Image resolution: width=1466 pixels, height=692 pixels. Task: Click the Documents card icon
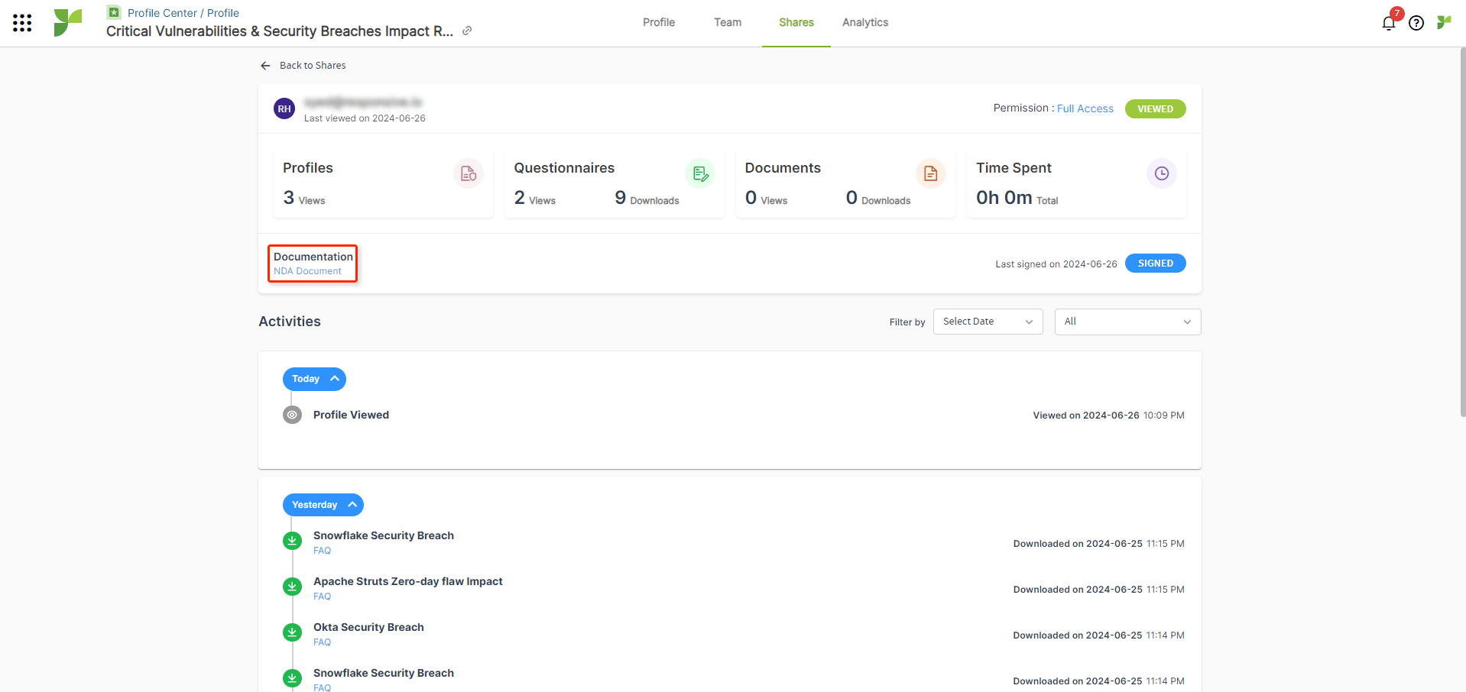930,174
